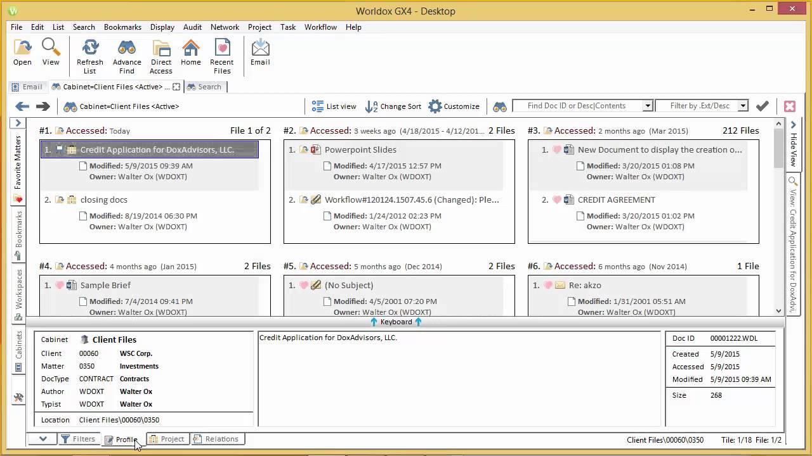Click the icon right of Cabinet tab label
The image size is (812, 456).
click(x=176, y=87)
